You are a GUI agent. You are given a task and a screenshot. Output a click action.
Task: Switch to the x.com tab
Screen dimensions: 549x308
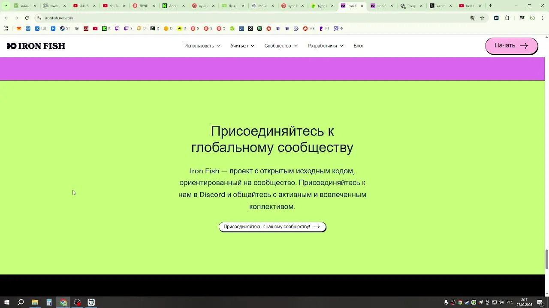(440, 6)
